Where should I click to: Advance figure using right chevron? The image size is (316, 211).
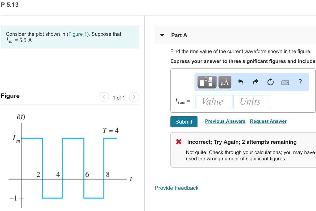coord(134,97)
